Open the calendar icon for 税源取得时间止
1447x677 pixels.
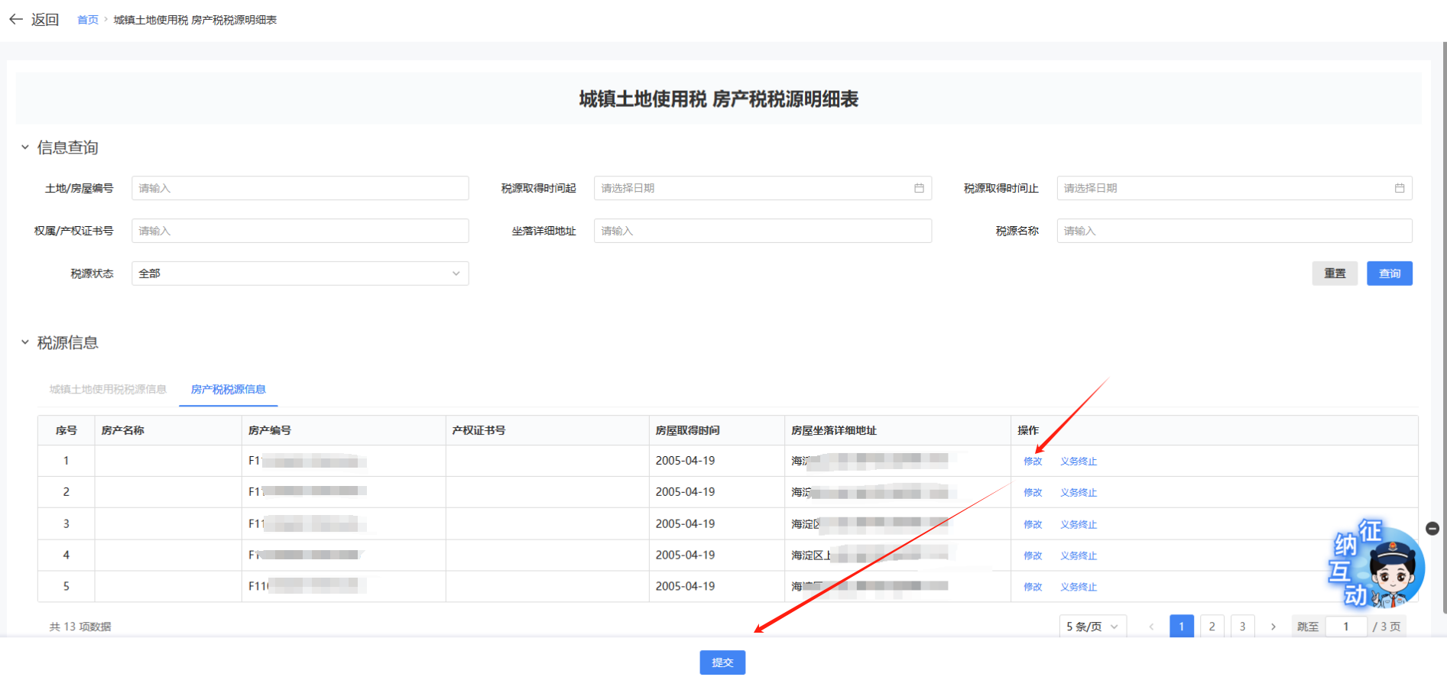[1399, 188]
